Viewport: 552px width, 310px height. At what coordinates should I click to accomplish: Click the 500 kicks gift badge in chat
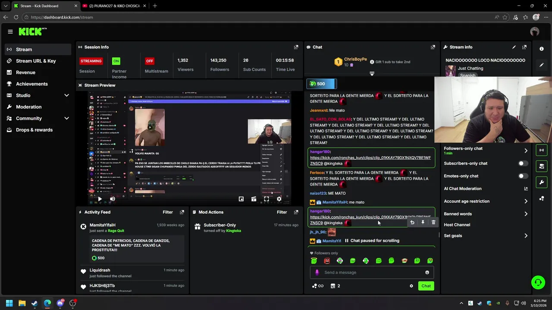coord(321,84)
